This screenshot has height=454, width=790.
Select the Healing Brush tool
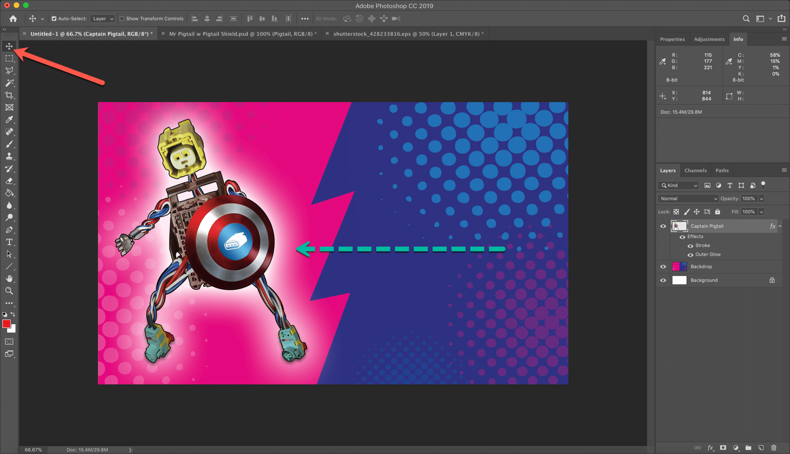point(9,132)
